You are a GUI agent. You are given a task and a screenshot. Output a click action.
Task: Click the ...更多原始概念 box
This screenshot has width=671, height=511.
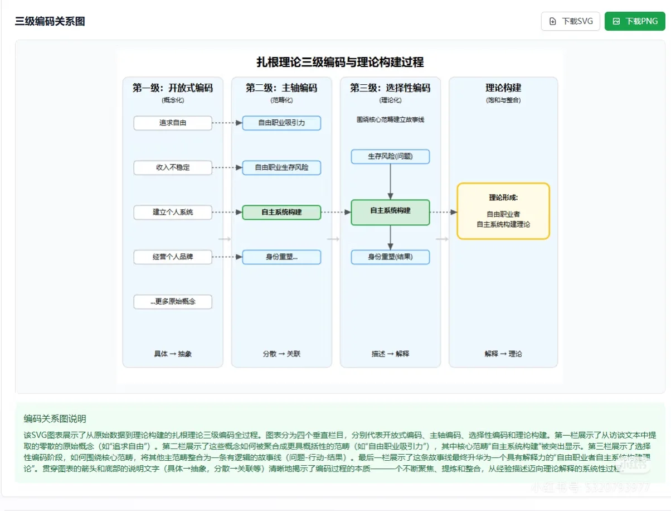[173, 301]
